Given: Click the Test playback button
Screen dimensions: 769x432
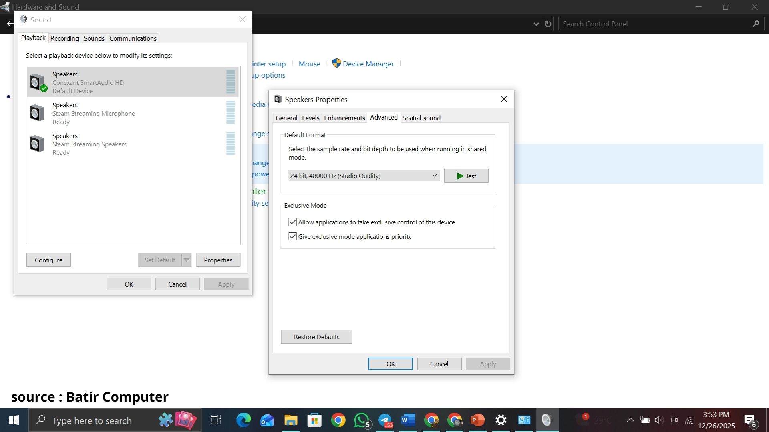Looking at the screenshot, I should [x=466, y=176].
